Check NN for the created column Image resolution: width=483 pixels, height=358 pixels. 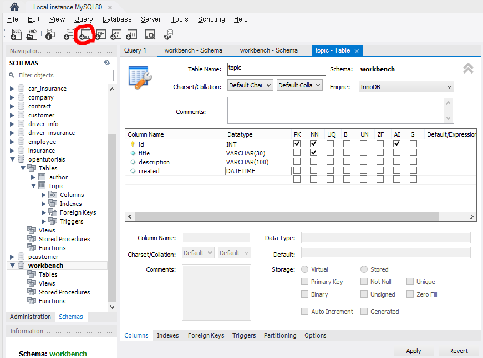(x=313, y=170)
